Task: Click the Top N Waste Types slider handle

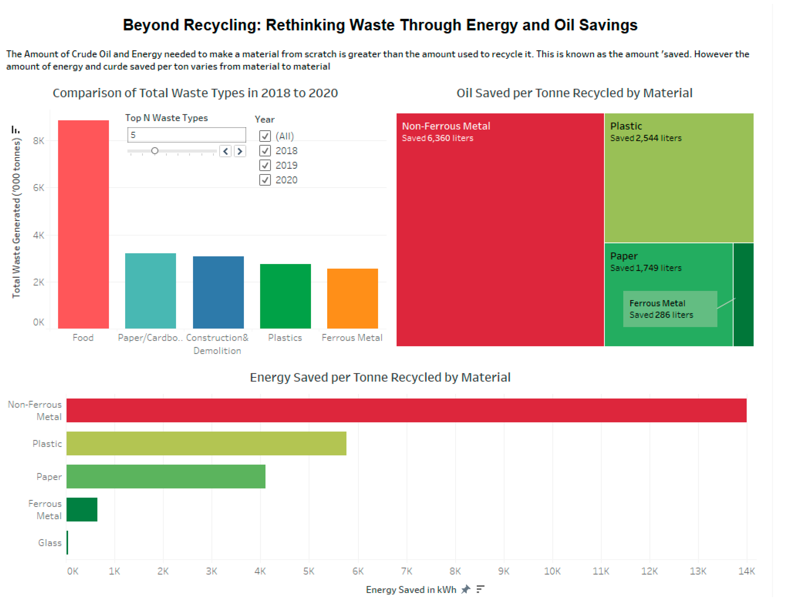Action: tap(155, 151)
